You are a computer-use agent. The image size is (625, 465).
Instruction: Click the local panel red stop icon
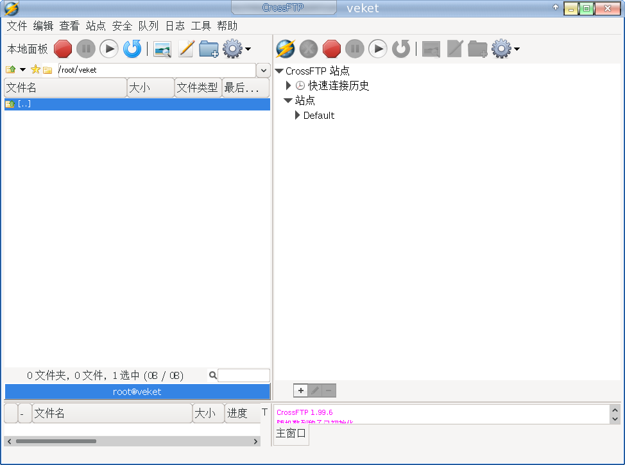point(63,49)
